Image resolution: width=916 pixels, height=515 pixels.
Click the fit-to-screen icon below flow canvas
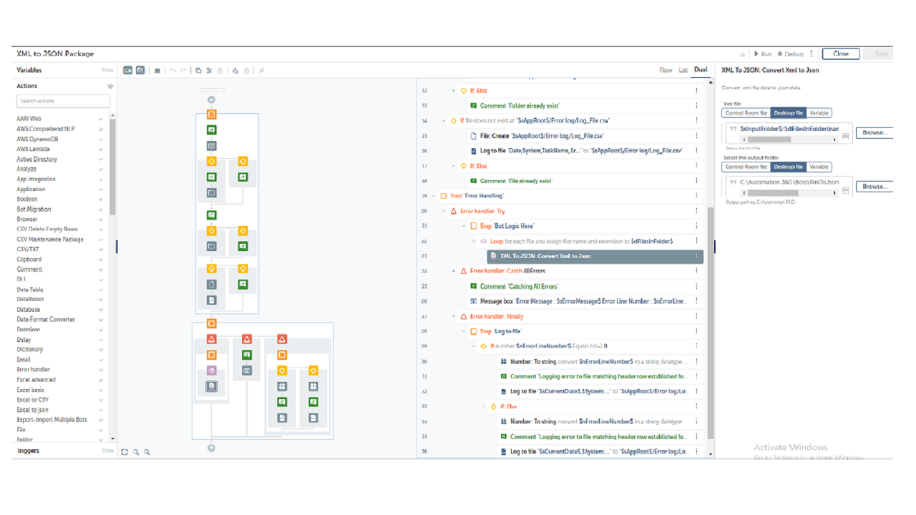tap(125, 452)
